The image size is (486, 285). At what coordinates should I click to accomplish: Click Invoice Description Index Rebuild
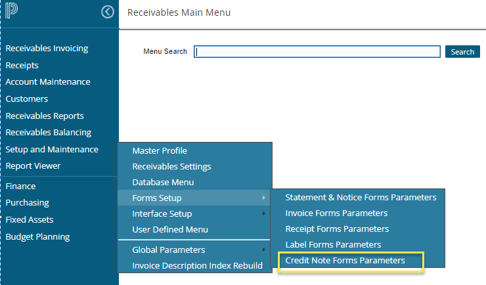pos(197,265)
